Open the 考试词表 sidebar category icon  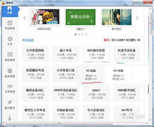coord(10,23)
